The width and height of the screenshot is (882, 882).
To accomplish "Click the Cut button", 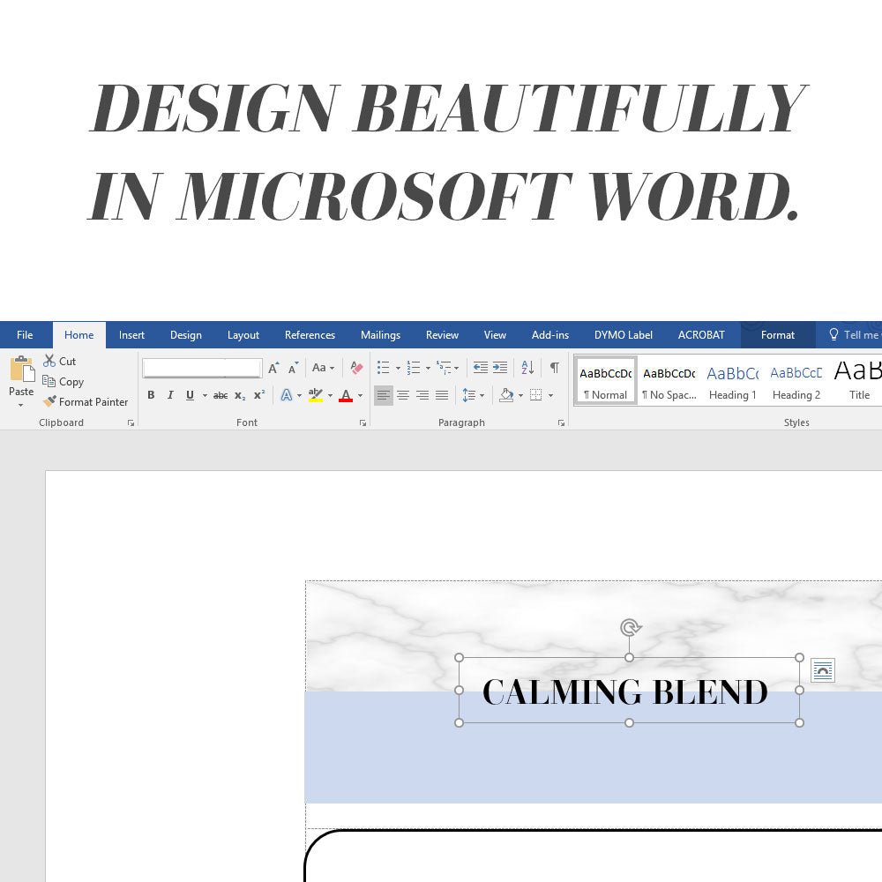I will tap(59, 362).
